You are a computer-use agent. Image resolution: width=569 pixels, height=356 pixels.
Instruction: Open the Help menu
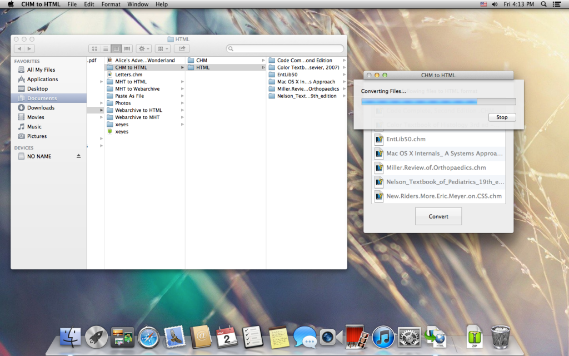[x=162, y=4]
